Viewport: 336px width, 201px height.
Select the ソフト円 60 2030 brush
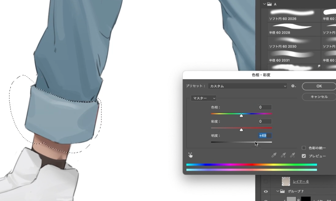[x=294, y=43]
